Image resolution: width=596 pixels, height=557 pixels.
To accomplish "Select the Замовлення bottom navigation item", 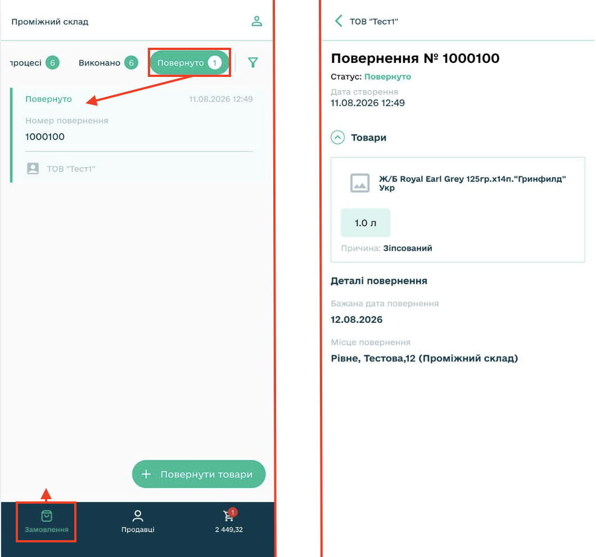I will click(46, 522).
